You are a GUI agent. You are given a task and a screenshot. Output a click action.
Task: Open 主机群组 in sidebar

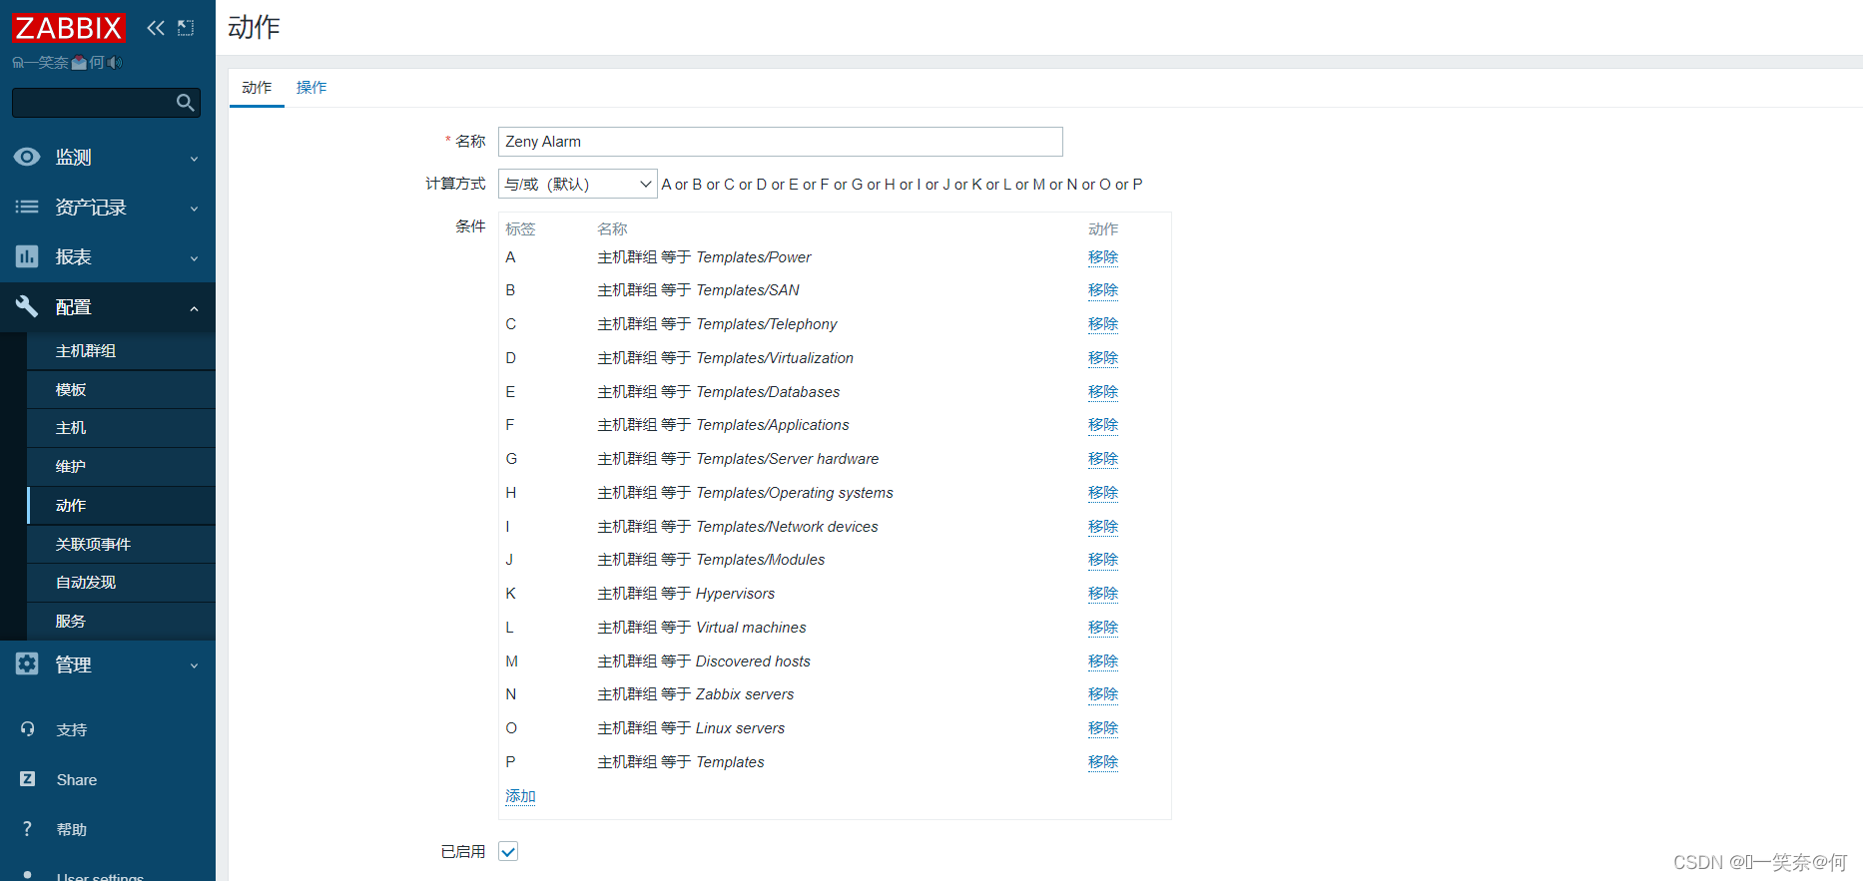pyautogui.click(x=121, y=350)
